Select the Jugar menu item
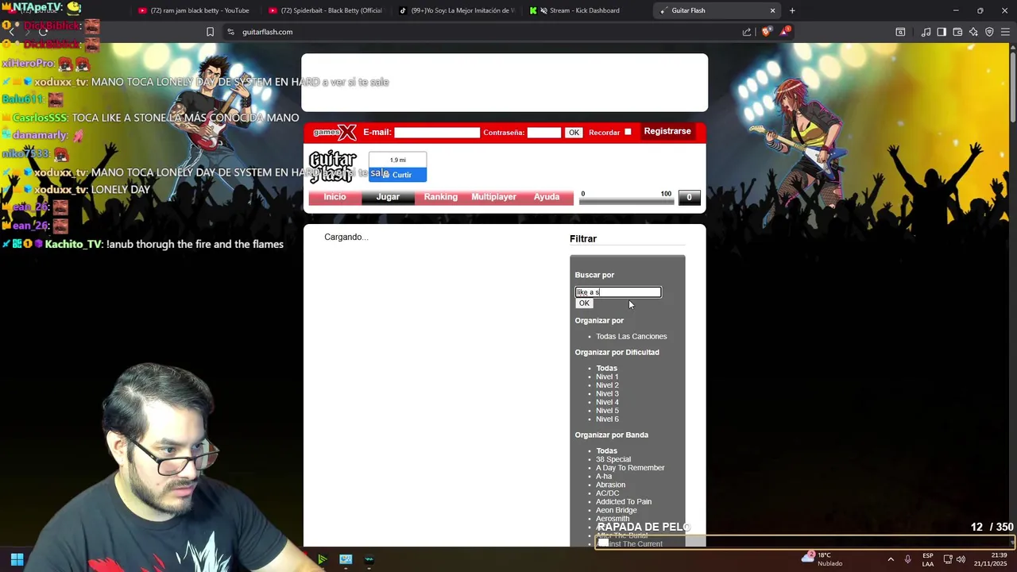 click(x=388, y=197)
